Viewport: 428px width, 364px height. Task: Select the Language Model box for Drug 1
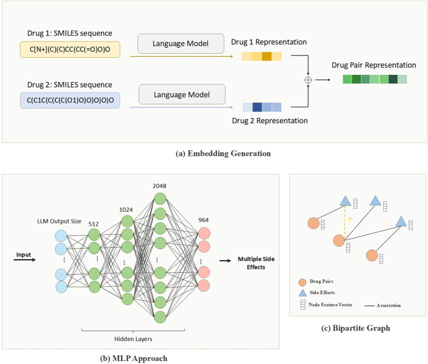tap(181, 43)
